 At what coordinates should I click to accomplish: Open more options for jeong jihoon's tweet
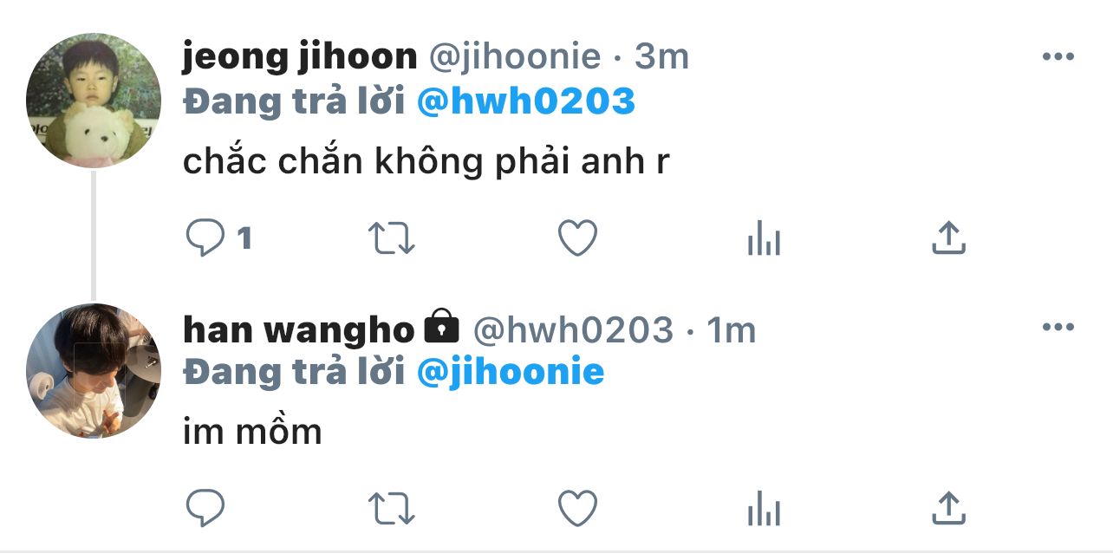point(1058,57)
